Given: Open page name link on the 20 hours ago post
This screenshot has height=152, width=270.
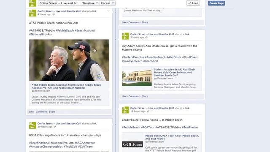Looking at the screenshot, I should click(x=59, y=123).
